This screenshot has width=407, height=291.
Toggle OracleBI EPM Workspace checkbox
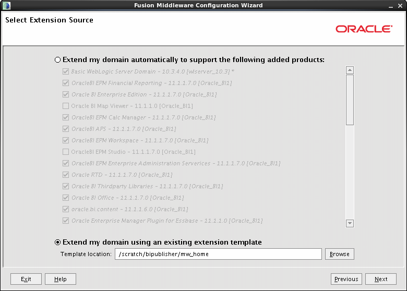point(66,140)
